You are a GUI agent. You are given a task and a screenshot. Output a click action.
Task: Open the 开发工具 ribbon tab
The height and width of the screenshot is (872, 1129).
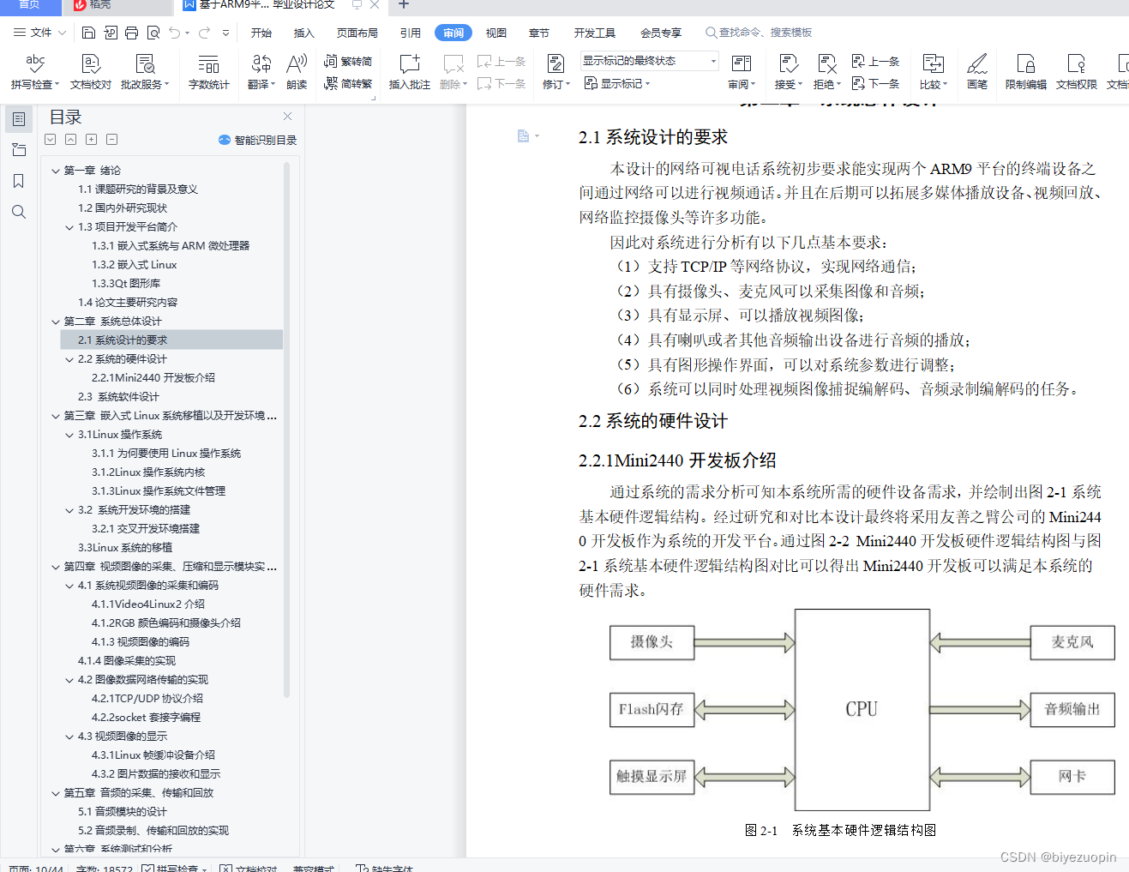pyautogui.click(x=595, y=33)
